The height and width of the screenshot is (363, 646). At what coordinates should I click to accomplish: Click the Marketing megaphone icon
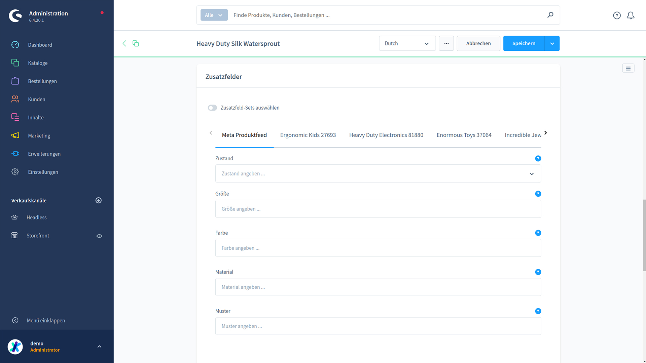tap(15, 135)
